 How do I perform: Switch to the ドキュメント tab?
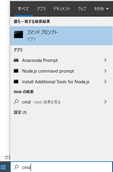[x=62, y=9]
